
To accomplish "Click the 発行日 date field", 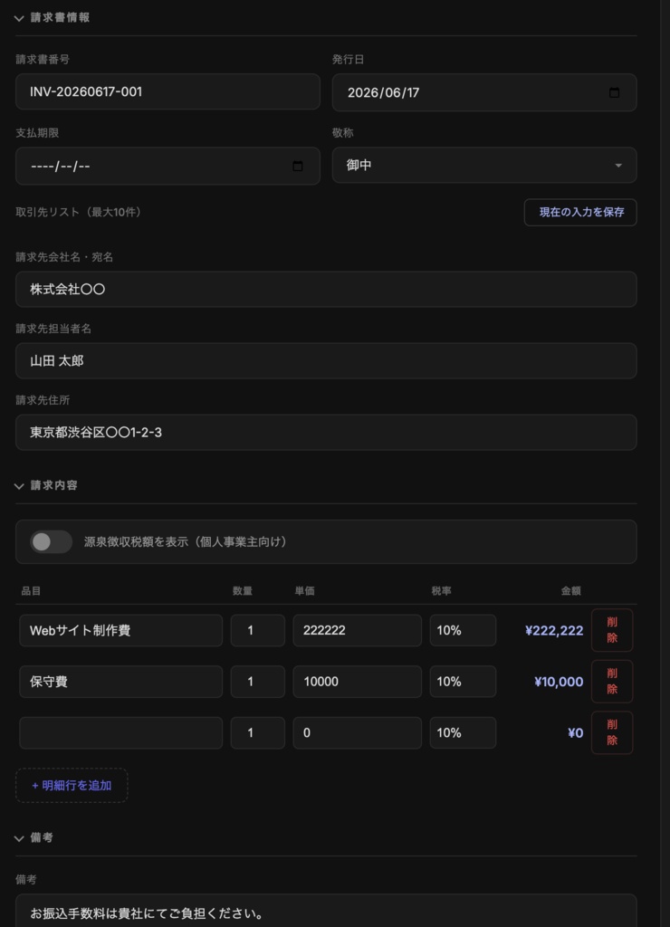I will pyautogui.click(x=484, y=92).
